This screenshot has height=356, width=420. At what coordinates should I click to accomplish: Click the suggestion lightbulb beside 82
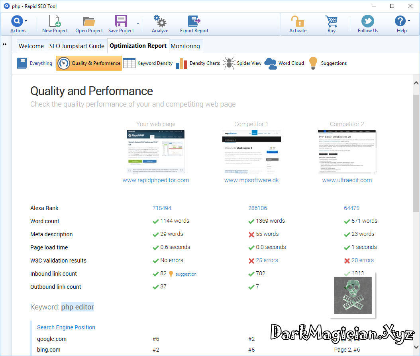(x=171, y=274)
